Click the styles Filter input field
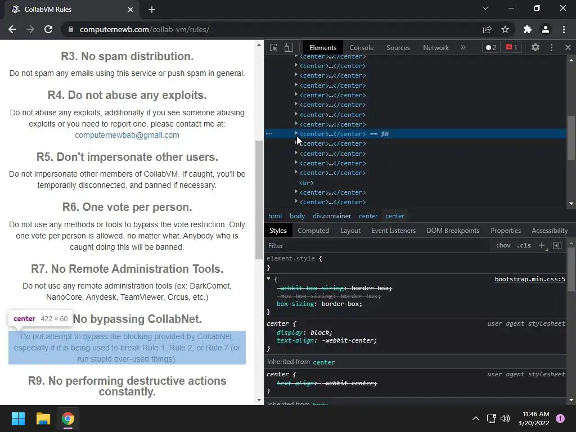The image size is (576, 432). pos(379,245)
